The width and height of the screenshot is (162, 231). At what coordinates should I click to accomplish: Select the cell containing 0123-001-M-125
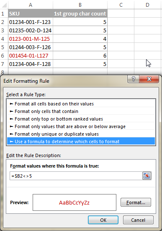tap(31, 39)
